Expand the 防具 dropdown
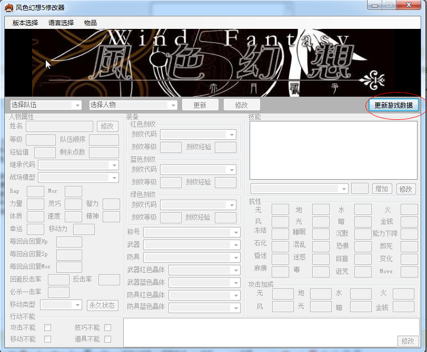This screenshot has height=352, width=427. 192,257
